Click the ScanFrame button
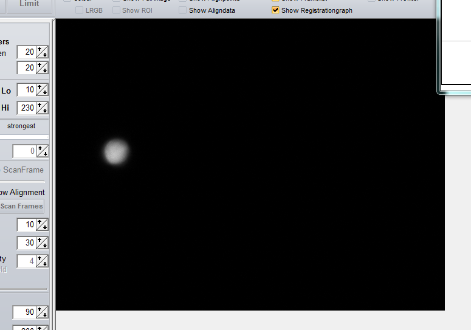This screenshot has height=330, width=471. (22, 170)
